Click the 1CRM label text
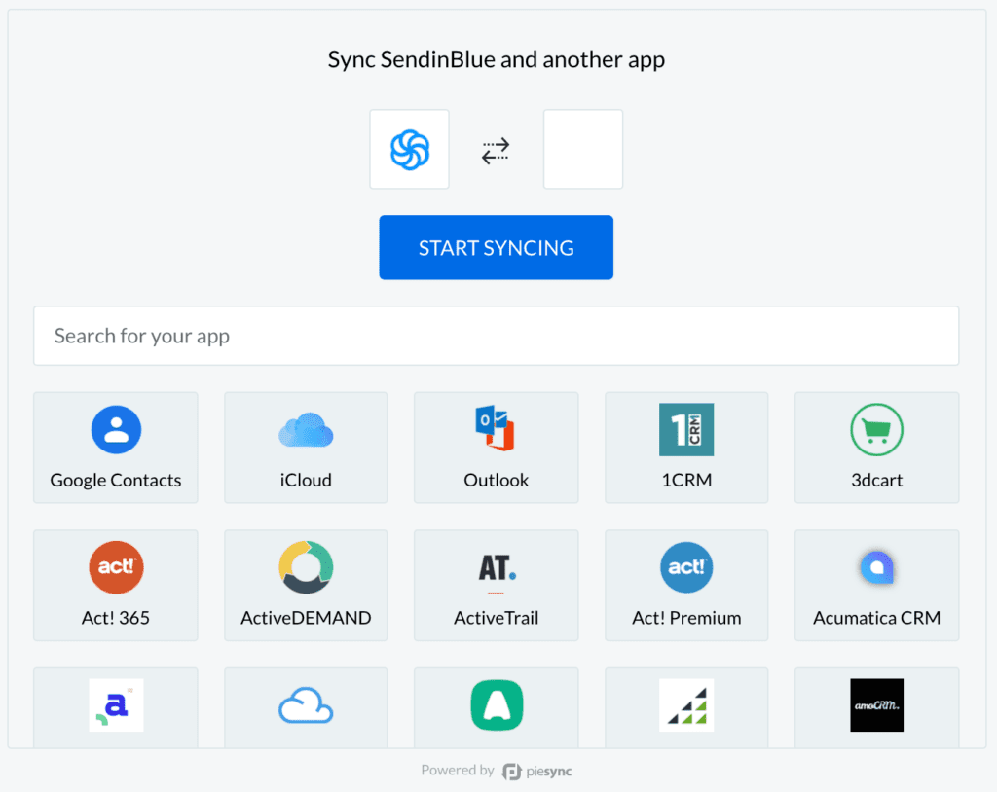Viewport: 997px width, 792px height. point(686,480)
